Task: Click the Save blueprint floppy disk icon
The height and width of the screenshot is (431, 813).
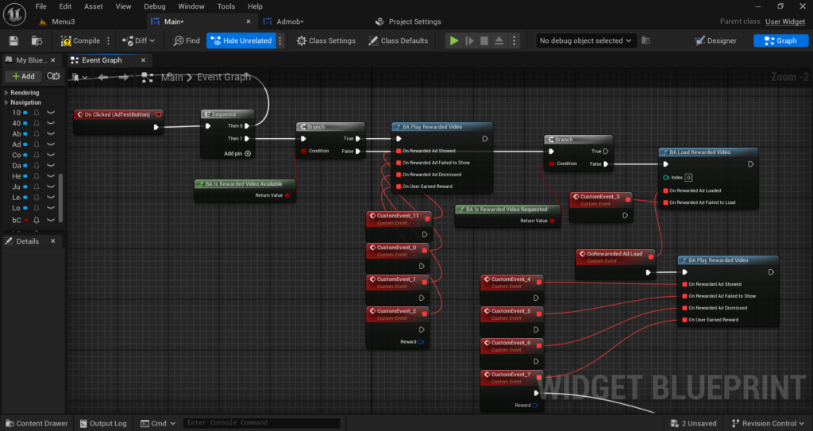Action: pos(14,40)
